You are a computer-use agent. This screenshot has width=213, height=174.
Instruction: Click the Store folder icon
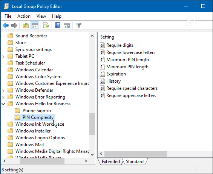point(10,43)
